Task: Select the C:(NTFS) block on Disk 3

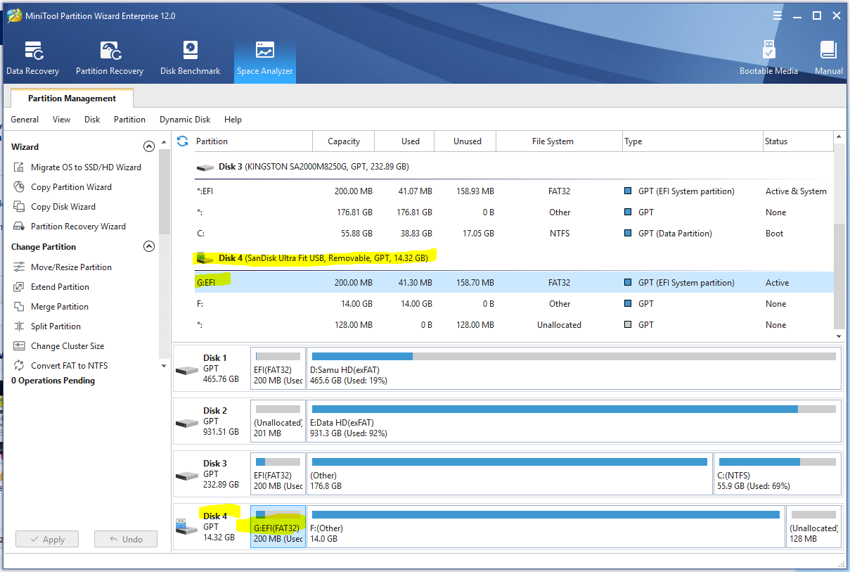Action: pos(778,474)
